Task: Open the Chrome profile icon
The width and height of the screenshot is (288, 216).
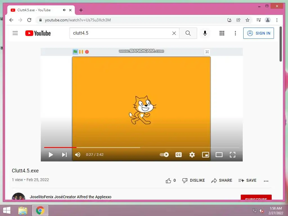Action: click(x=268, y=20)
